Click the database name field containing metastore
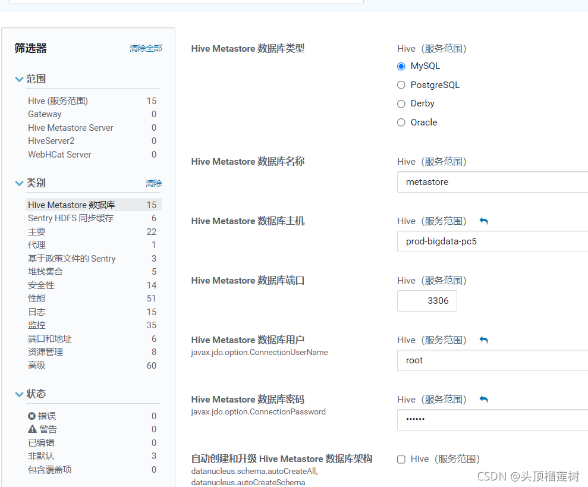Screen dimensions: 588x487 (492, 182)
